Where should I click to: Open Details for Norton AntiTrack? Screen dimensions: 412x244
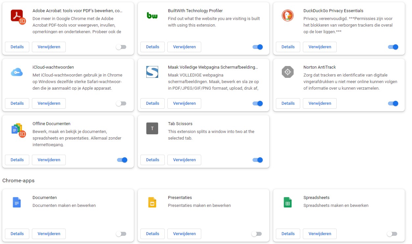[x=288, y=103]
